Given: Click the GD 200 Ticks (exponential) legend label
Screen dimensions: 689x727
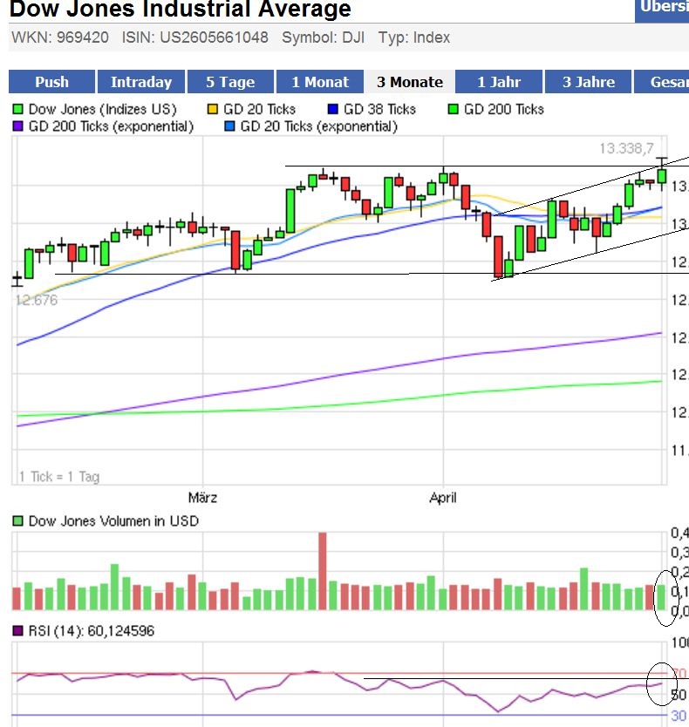Looking at the screenshot, I should [111, 126].
